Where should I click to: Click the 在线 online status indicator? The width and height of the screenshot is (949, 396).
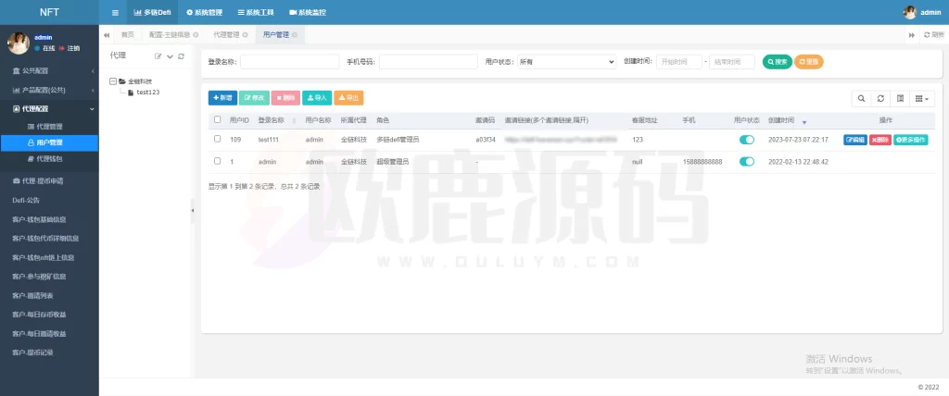tap(45, 48)
